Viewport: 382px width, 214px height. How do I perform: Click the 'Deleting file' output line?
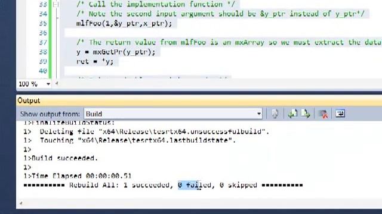(146, 131)
